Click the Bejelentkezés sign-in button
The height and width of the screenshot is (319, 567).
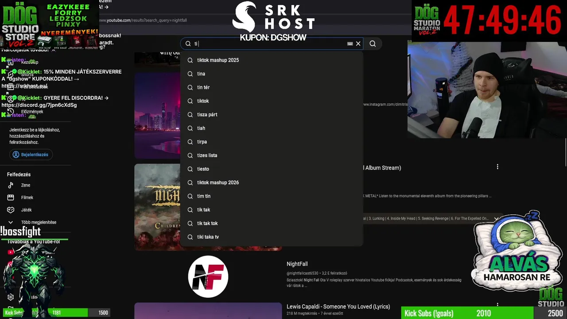31,155
